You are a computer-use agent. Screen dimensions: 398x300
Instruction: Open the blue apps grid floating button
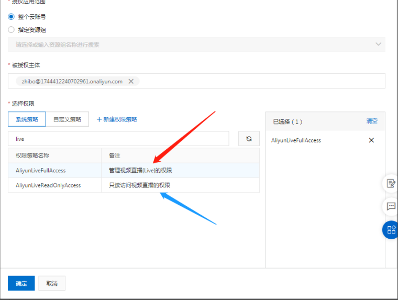pyautogui.click(x=391, y=230)
